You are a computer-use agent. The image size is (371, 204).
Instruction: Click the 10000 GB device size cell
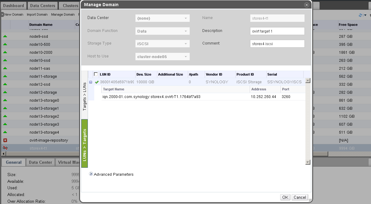tap(145, 82)
